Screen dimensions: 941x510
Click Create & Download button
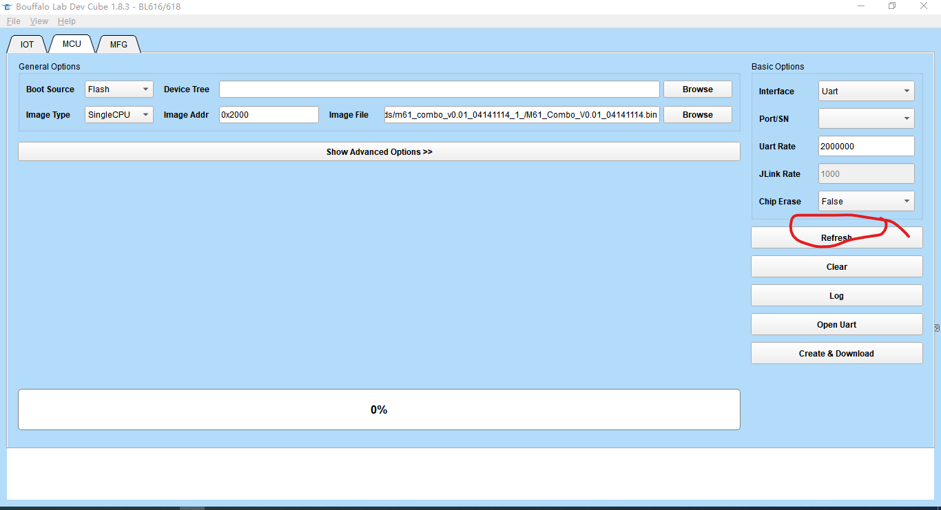[836, 353]
